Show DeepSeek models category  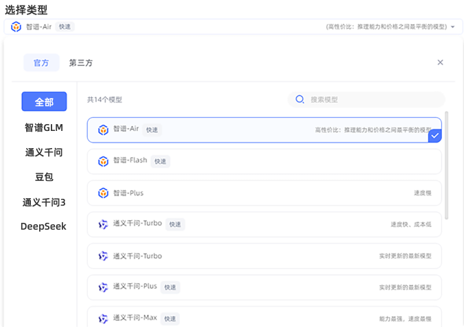coord(44,226)
